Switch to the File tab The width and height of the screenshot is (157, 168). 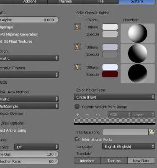[x=100, y=2]
